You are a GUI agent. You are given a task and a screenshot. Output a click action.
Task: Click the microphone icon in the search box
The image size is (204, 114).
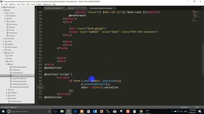pyautogui.click(x=49, y=111)
